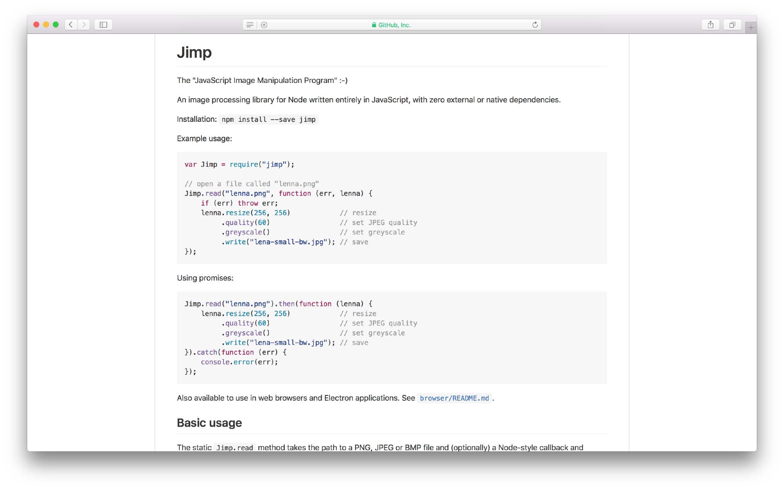Open Reader view icon in address bar
Screen dimensions: 784x490
pos(250,25)
